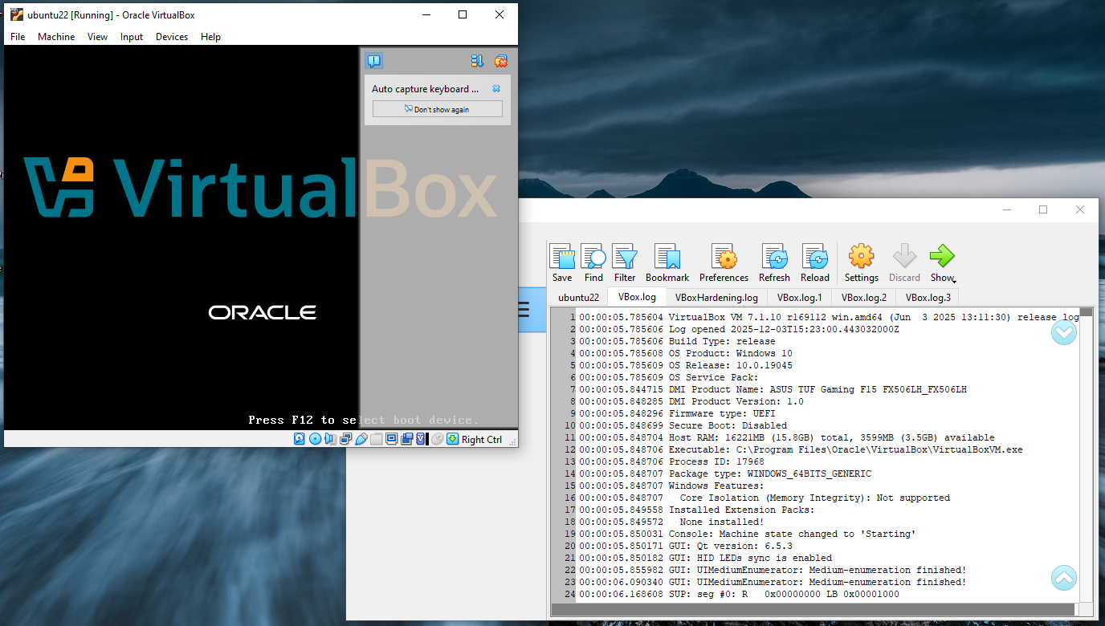Click the USB status bar indicator
This screenshot has width=1105, height=626.
(x=361, y=439)
